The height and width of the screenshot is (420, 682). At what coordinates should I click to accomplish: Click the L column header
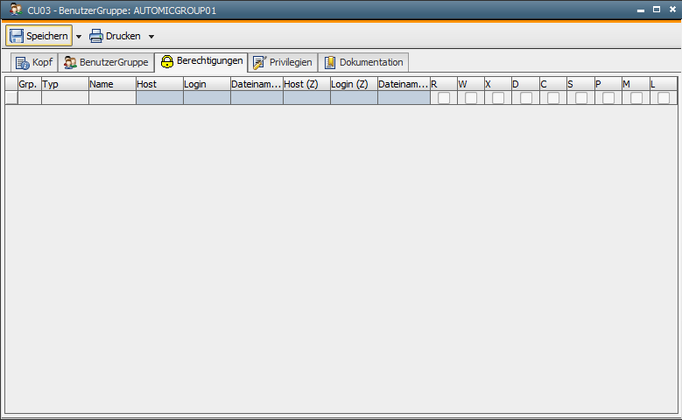coord(664,84)
